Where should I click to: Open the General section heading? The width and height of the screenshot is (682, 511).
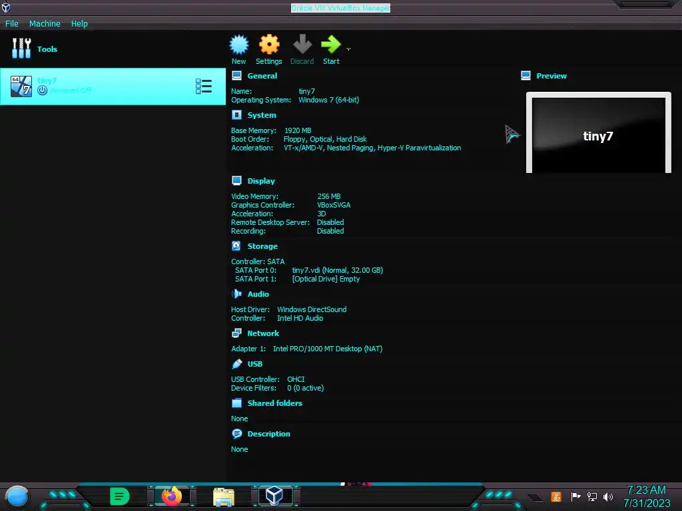pyautogui.click(x=262, y=76)
